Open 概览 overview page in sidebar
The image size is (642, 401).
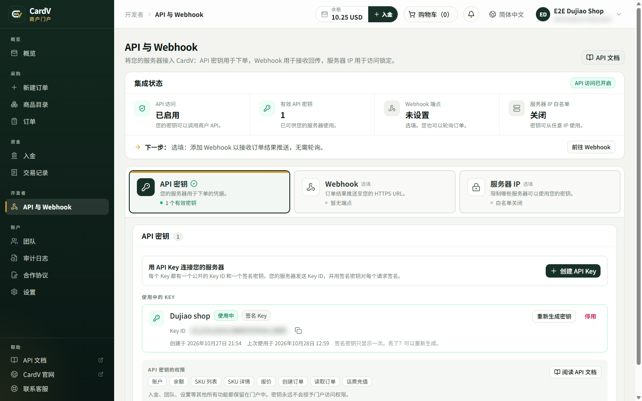(x=57, y=53)
